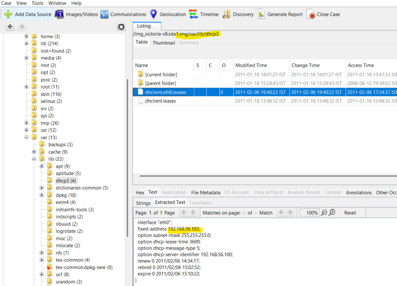The width and height of the screenshot is (397, 286).
Task: Open the File Metadata tab
Action: [x=205, y=193]
